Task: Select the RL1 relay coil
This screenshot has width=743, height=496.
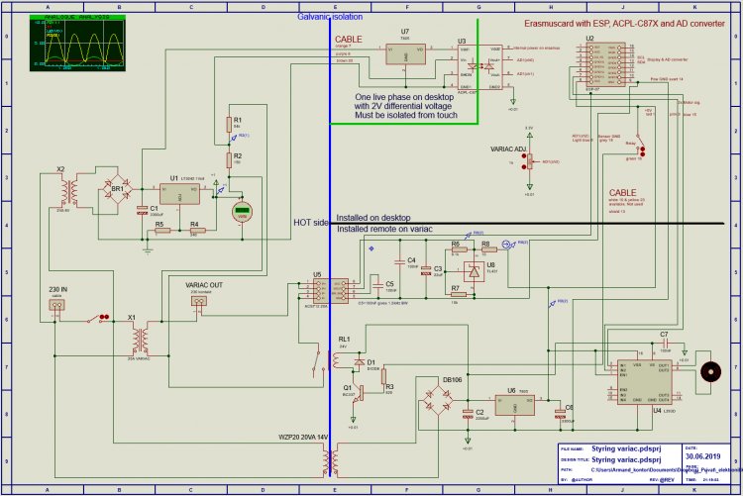Action: (x=338, y=360)
